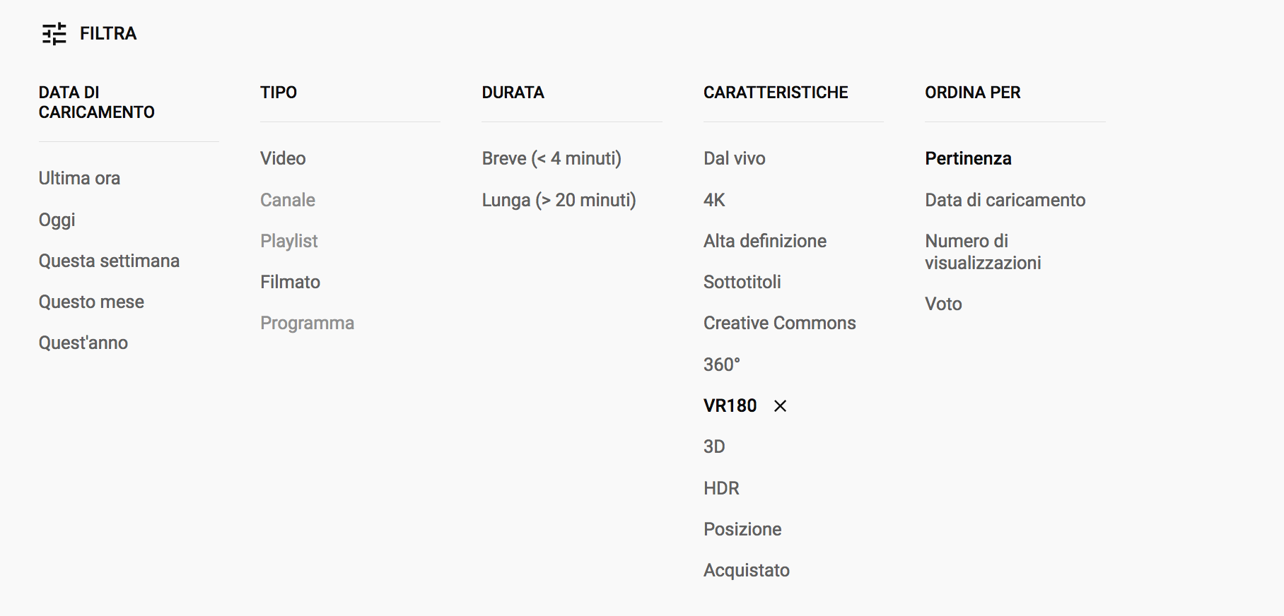The width and height of the screenshot is (1284, 616).
Task: Choose Questa settimana filter
Action: click(109, 261)
